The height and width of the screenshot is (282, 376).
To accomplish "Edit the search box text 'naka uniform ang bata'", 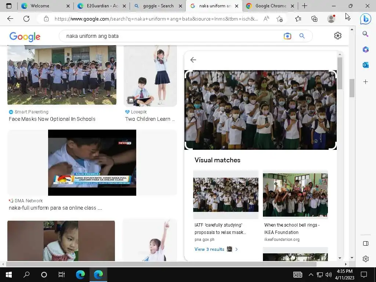I will pyautogui.click(x=92, y=36).
